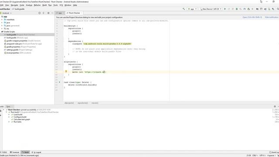Screen dimensions: 279x157
Task: Click the green Debug bug icon
Action: click(237, 9)
